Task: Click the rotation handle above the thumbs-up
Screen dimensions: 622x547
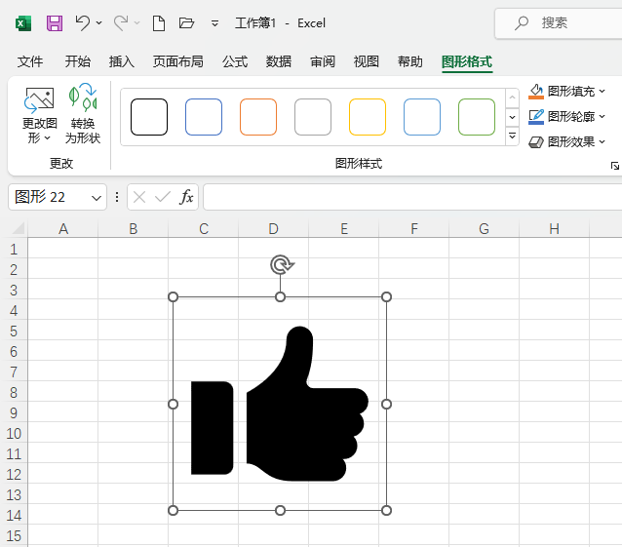Action: tap(280, 264)
